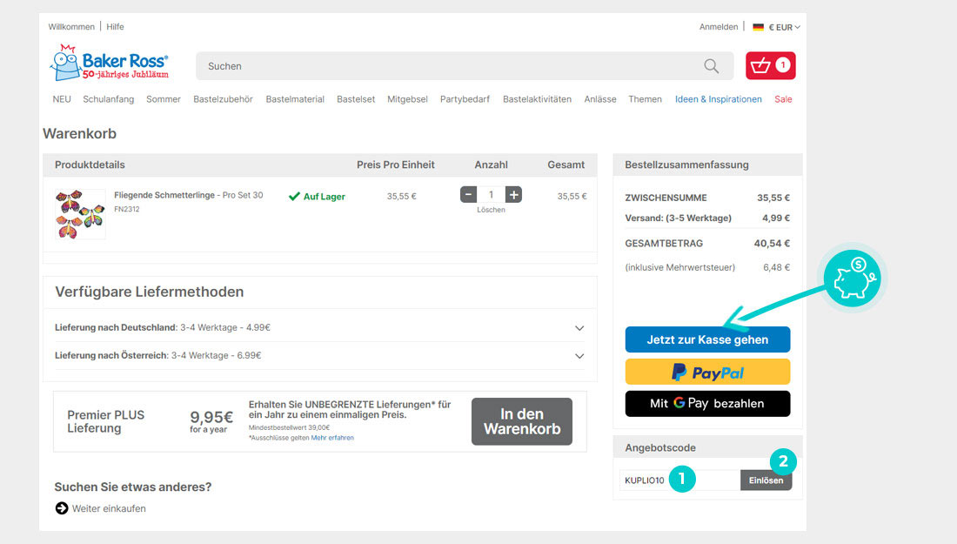Open the butterfly product thumbnail

[80, 214]
